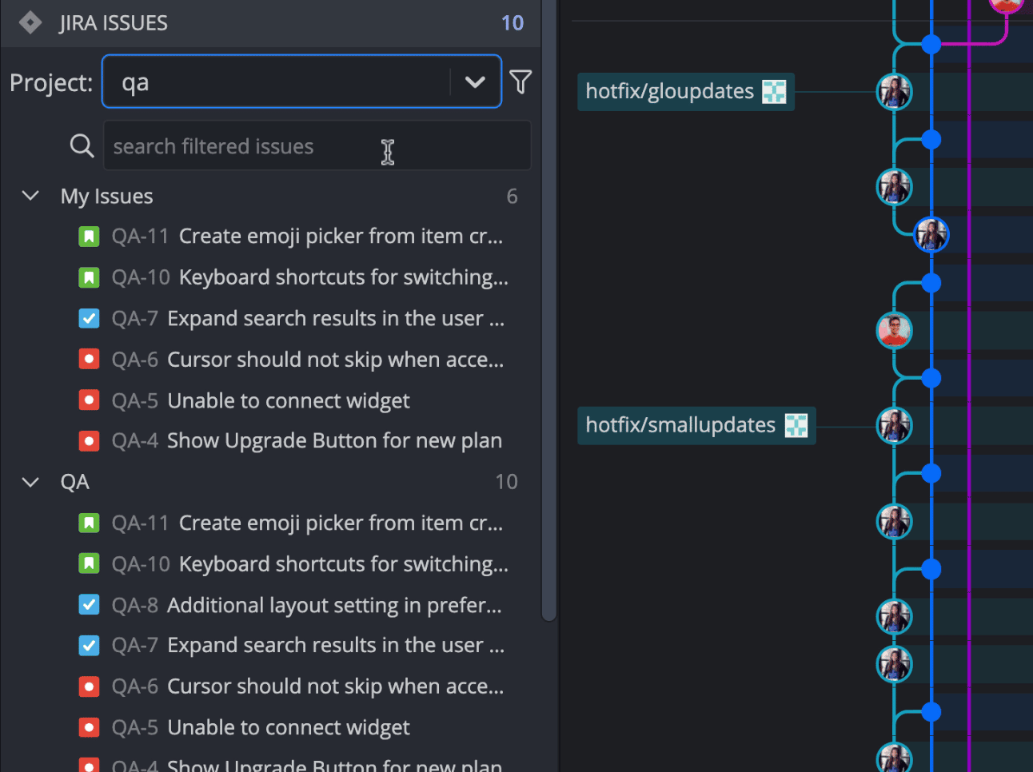Click pixel icon beside hotfix/gloupdates label
The width and height of the screenshot is (1033, 772).
click(774, 92)
